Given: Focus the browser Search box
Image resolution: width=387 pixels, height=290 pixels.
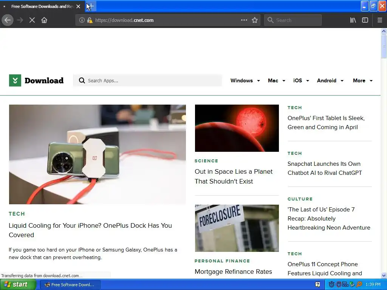Looking at the screenshot, I should (x=293, y=20).
